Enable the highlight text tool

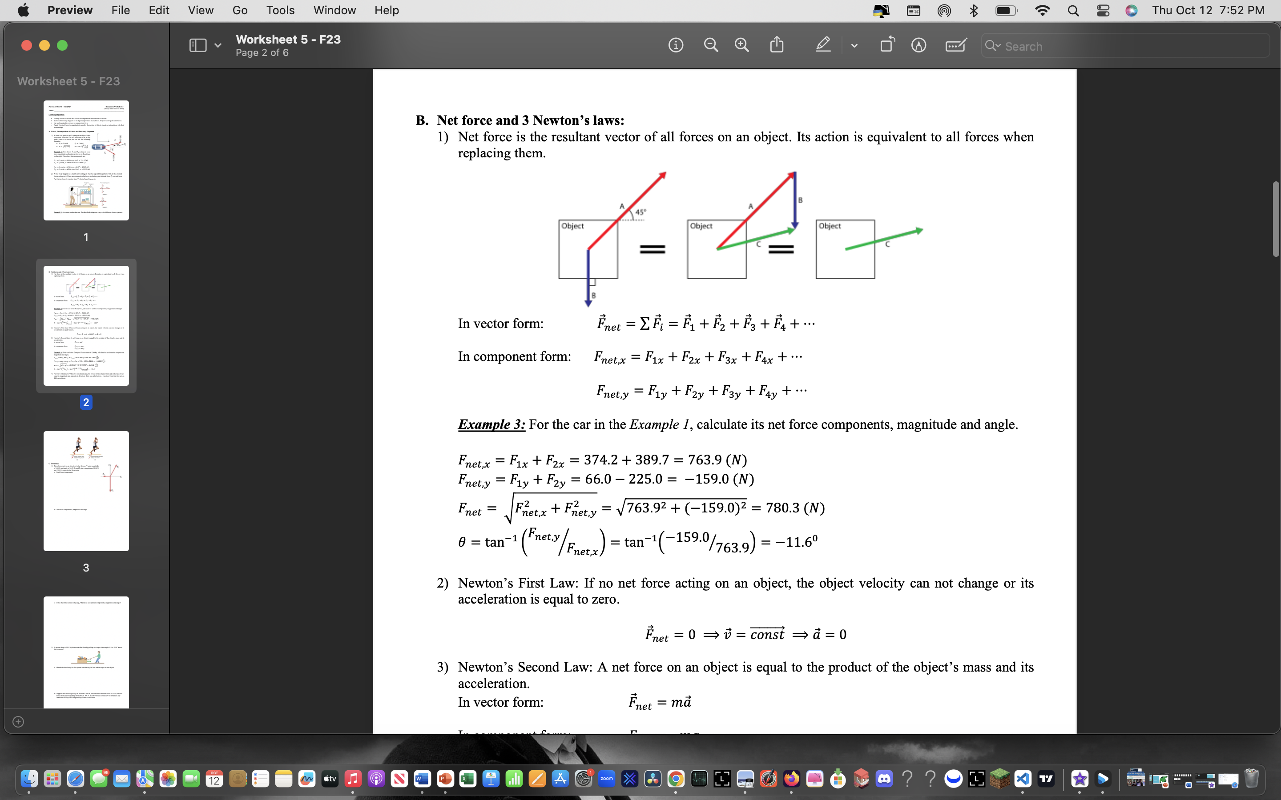(822, 45)
